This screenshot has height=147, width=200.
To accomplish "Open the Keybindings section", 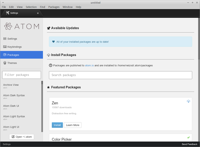I will tap(21, 47).
